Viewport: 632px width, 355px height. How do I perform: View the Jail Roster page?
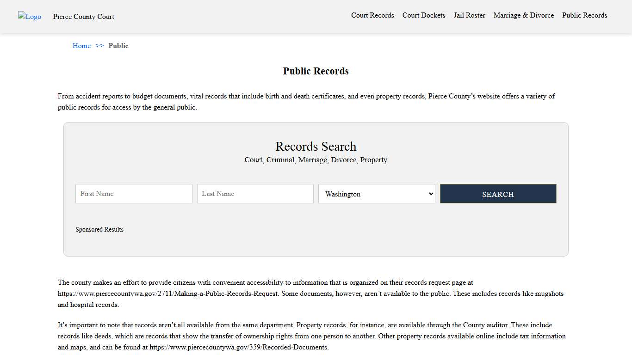(x=469, y=15)
